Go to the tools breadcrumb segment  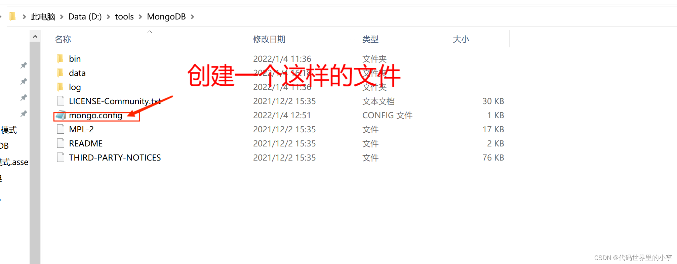pyautogui.click(x=124, y=17)
